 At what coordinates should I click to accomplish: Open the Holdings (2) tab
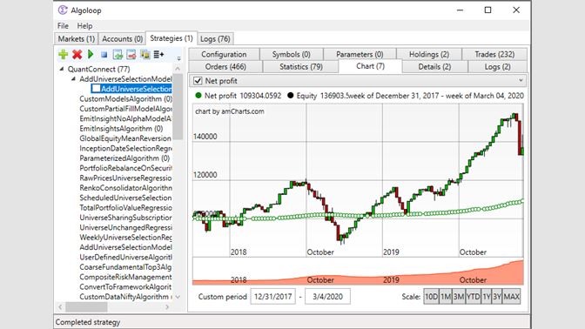pyautogui.click(x=429, y=55)
